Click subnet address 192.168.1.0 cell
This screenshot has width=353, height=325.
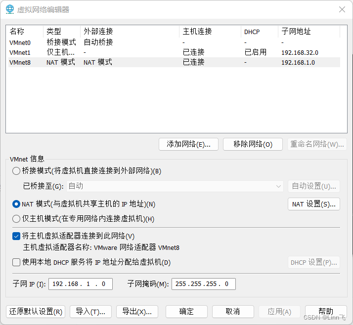pyautogui.click(x=298, y=63)
